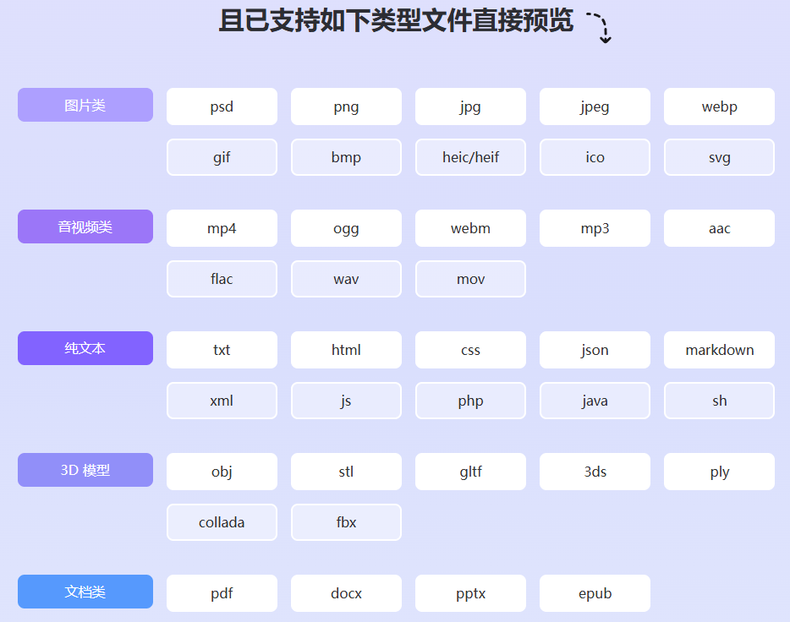Click the json file type
This screenshot has height=622, width=790.
point(595,350)
